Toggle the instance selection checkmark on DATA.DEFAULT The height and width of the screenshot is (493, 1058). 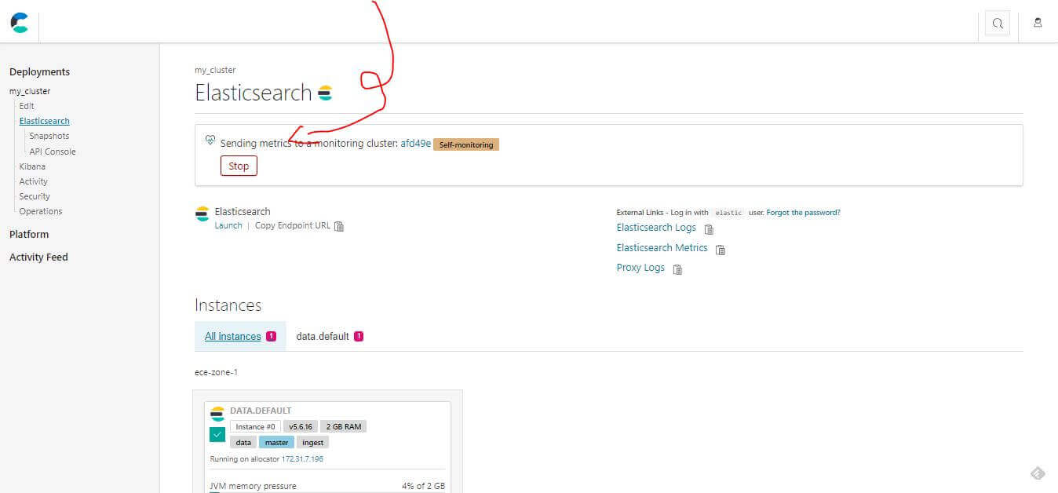click(x=217, y=433)
